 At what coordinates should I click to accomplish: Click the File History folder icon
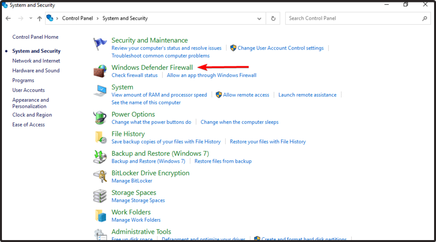(x=100, y=137)
